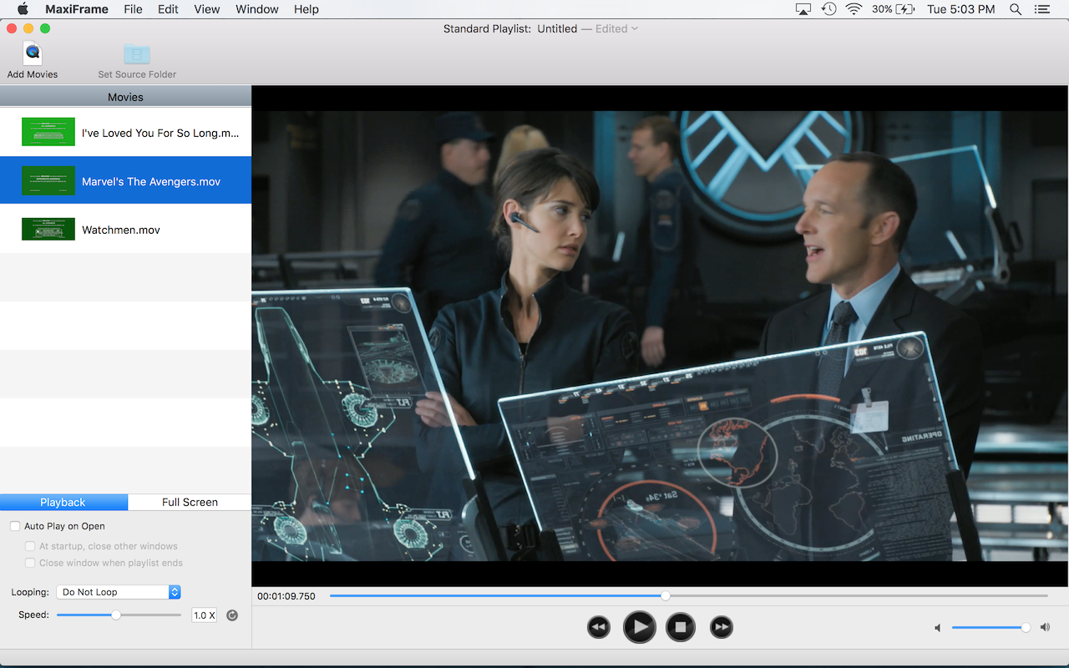Open Spotlight search magnifier
The image size is (1069, 668).
[1016, 9]
